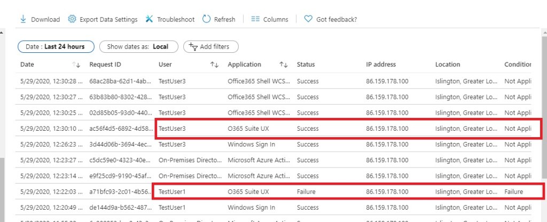Click the Add filters funnel icon

click(x=193, y=47)
